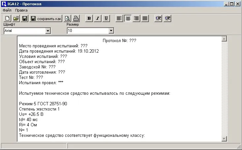Decrease the paragraph indent
Image resolution: width=242 pixels, height=150 pixels.
(158, 18)
